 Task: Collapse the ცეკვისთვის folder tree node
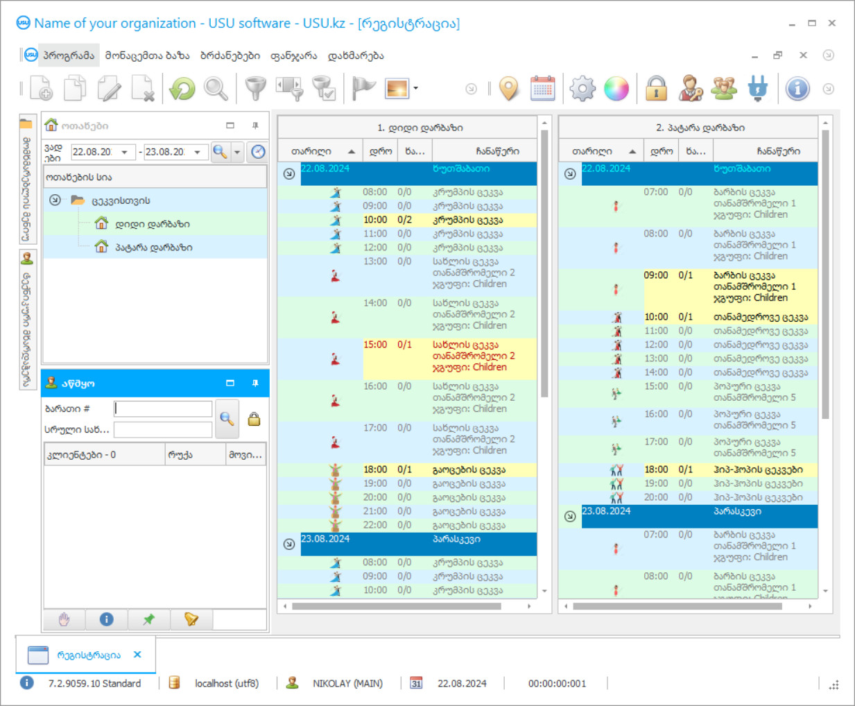(x=55, y=200)
